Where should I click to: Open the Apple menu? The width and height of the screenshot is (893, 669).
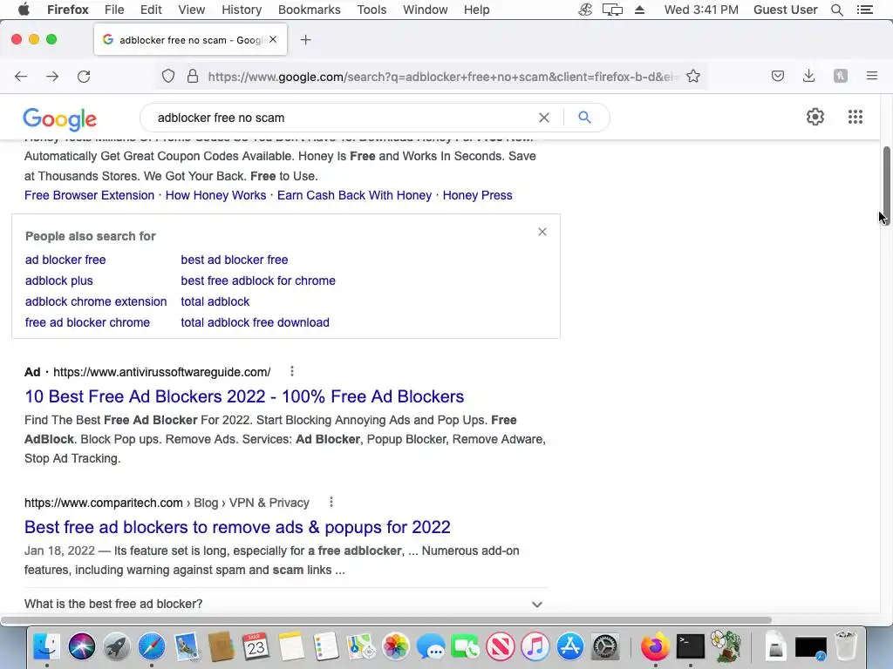(x=24, y=10)
